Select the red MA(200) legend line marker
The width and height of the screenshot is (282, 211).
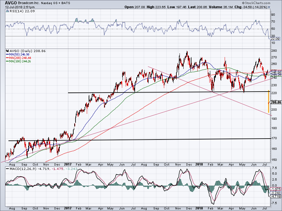[x=7, y=58]
